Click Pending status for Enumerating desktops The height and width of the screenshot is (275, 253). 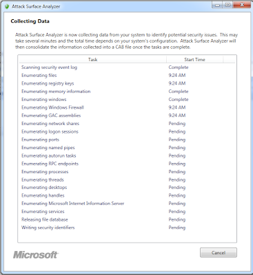tap(177, 188)
